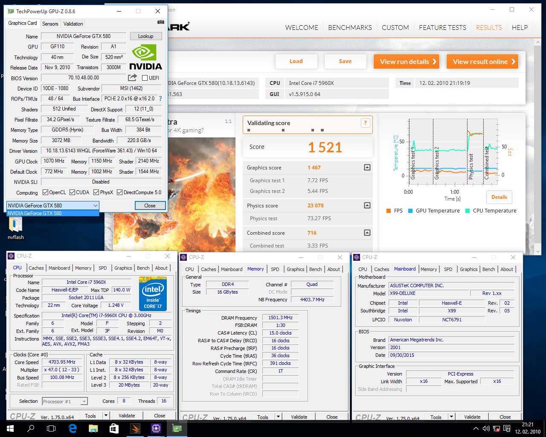
Task: Click the CPU-Z Mainboard window title icon
Action: [357, 257]
